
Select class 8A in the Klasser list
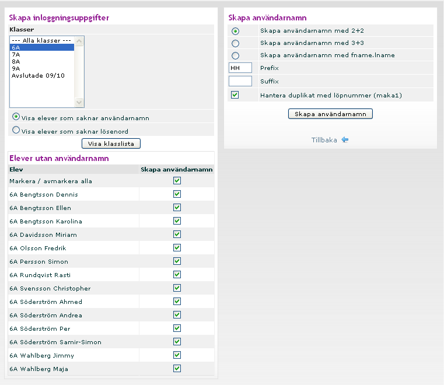tap(42, 61)
